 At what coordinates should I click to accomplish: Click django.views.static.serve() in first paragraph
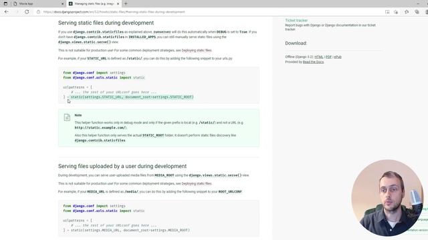tap(84, 42)
